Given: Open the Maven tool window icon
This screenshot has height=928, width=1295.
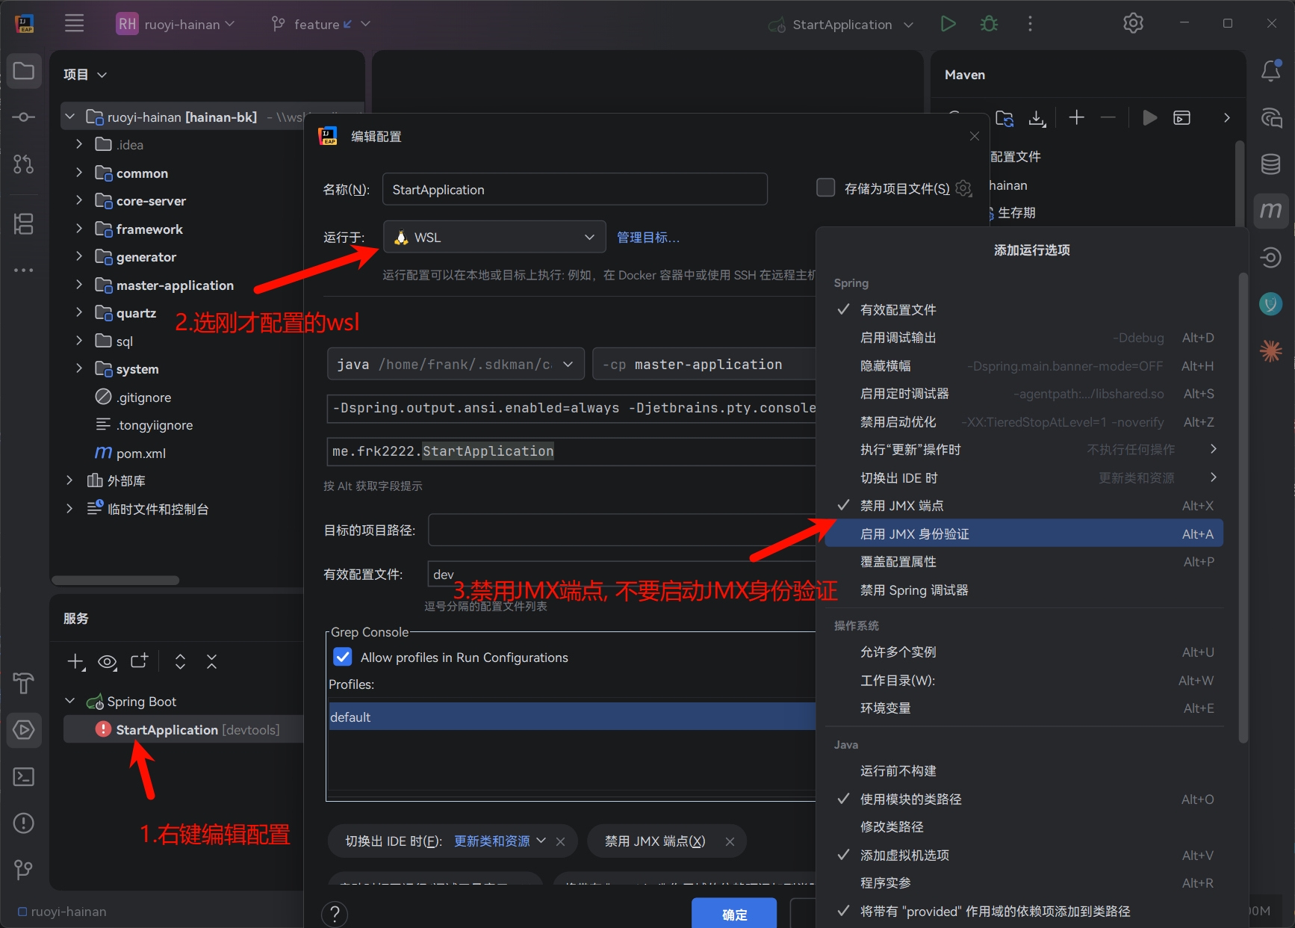Looking at the screenshot, I should (1271, 211).
